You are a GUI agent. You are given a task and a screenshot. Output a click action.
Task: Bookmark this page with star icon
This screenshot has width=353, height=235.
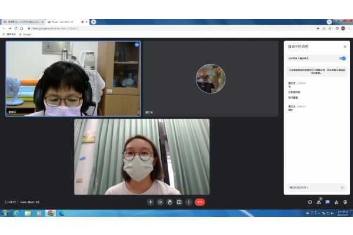330,28
